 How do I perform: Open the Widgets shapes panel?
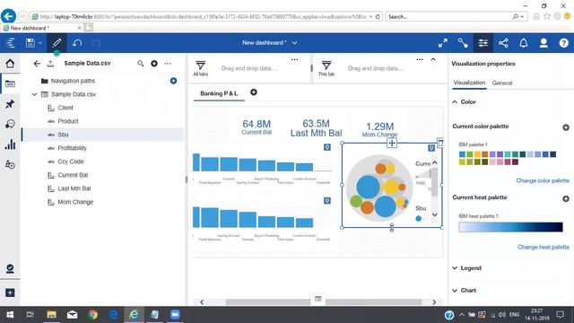click(10, 164)
